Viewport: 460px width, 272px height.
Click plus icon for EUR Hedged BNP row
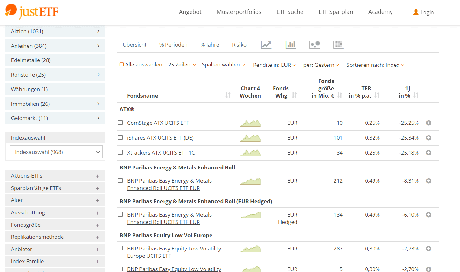tap(429, 215)
